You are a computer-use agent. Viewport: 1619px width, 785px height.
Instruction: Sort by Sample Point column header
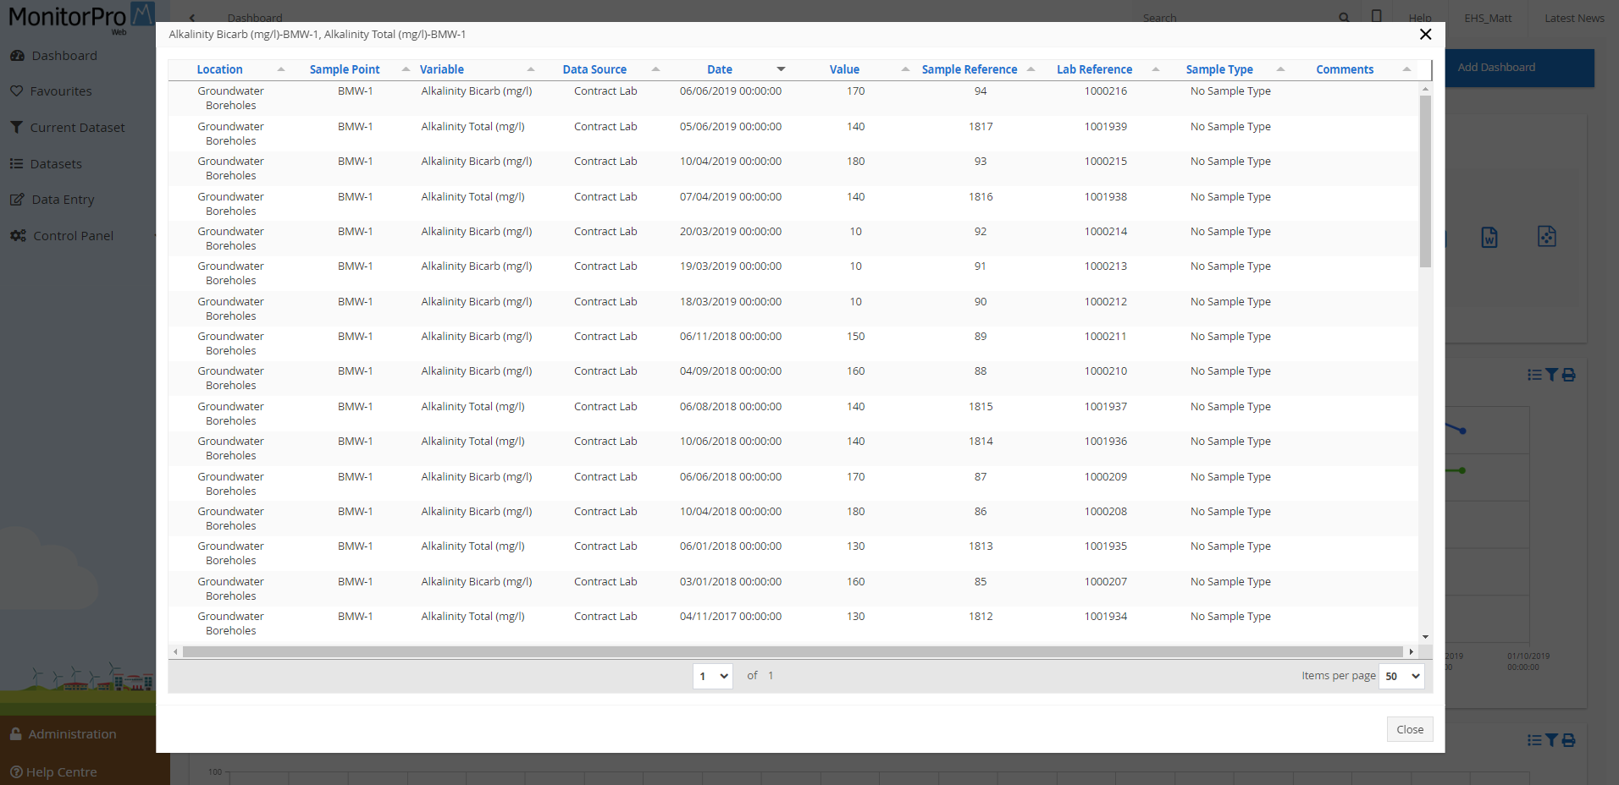tap(345, 69)
